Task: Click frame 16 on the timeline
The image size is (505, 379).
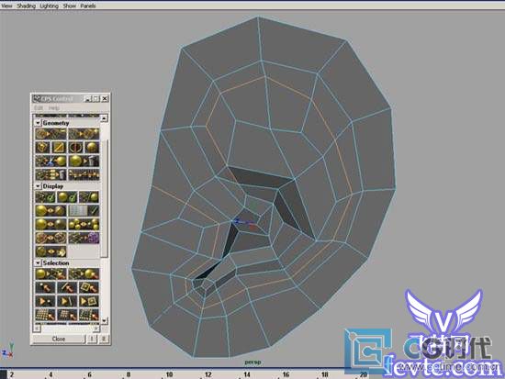Action: tap(286, 374)
